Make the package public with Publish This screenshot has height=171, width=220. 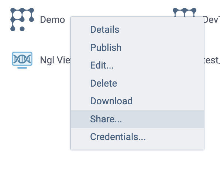point(137,47)
